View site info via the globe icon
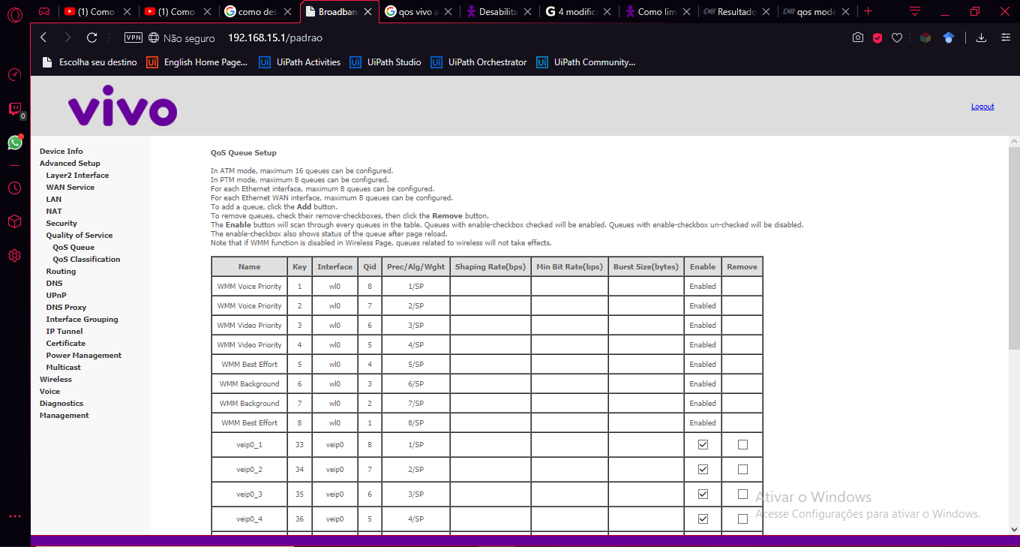1020x547 pixels. click(x=154, y=38)
